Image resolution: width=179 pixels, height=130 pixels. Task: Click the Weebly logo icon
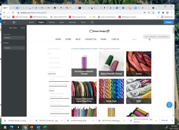pos(14,22)
